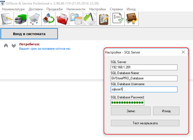This screenshot has height=140, width=193.
Task: Click the SQL Database Username field
Action: click(x=144, y=89)
